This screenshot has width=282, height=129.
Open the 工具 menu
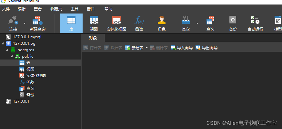coord(75,9)
